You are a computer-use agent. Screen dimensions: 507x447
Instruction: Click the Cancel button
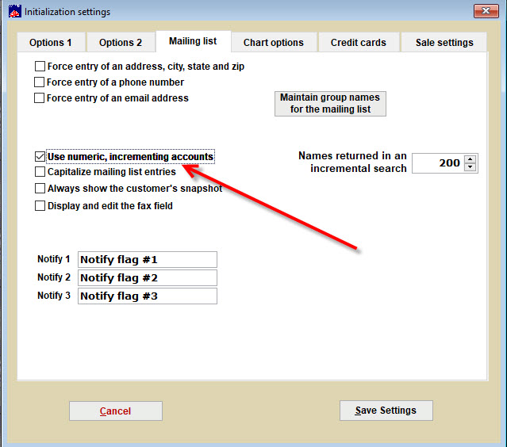(116, 411)
